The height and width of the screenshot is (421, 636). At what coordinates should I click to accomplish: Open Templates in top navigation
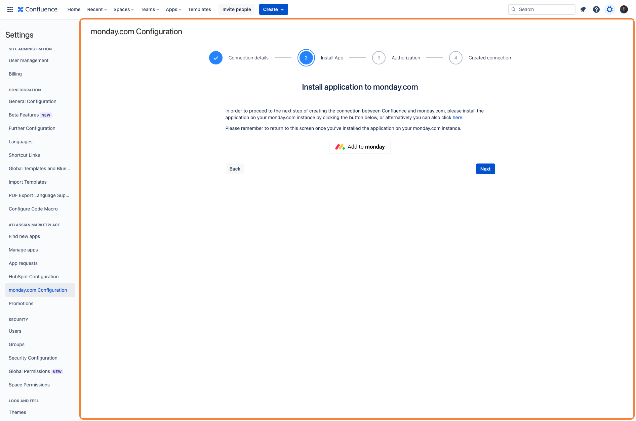200,9
